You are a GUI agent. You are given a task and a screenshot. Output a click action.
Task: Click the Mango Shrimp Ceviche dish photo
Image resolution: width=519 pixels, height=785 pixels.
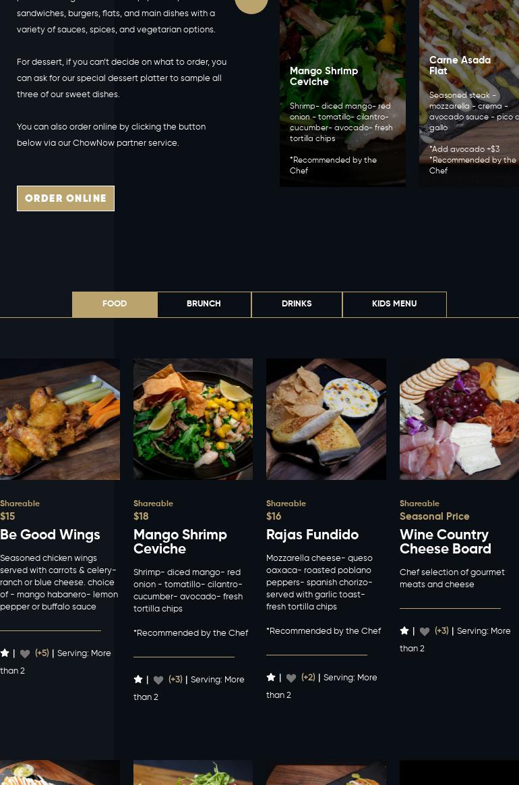193,419
